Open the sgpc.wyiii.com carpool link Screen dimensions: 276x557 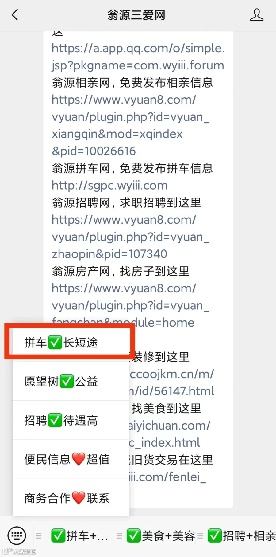[x=110, y=185]
